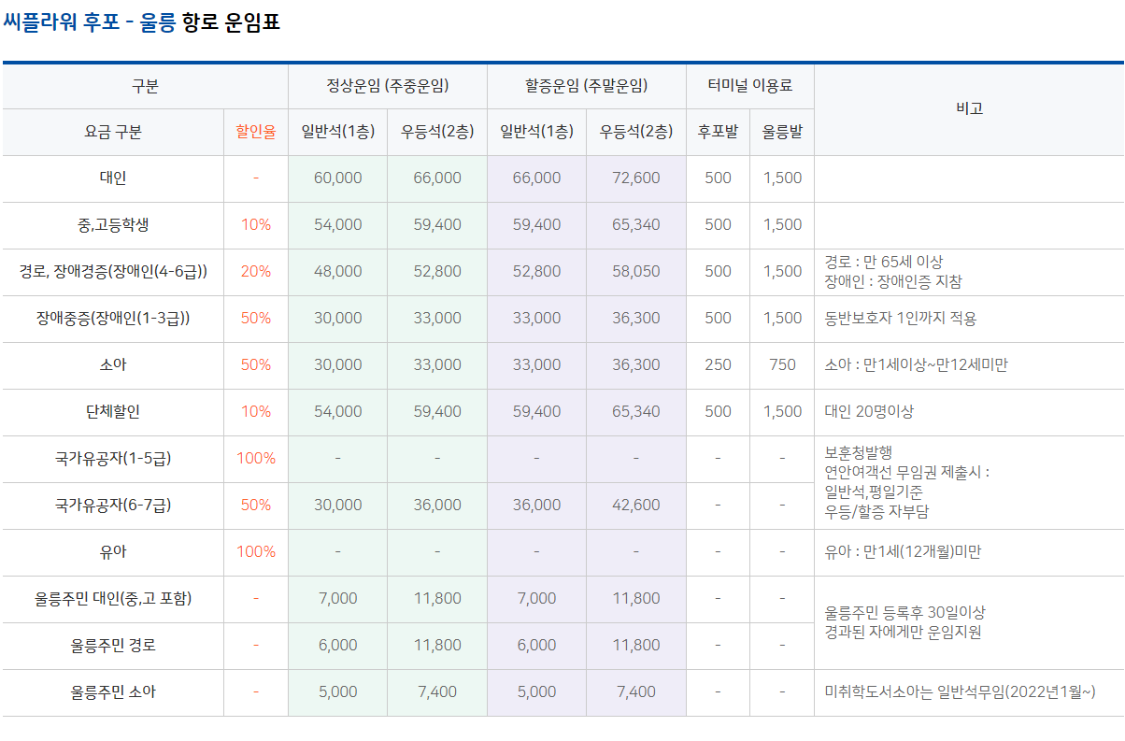Select the 10% discount for 단체할인
The height and width of the screenshot is (741, 1125).
[256, 412]
